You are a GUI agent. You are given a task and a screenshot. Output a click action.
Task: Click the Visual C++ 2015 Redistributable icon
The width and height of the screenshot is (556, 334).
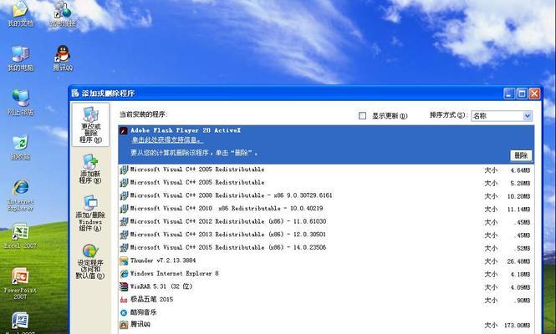124,248
